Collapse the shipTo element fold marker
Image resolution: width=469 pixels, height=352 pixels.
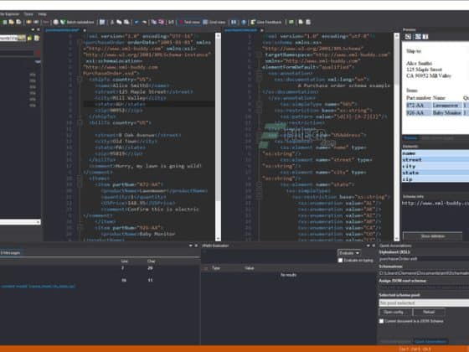(x=80, y=80)
